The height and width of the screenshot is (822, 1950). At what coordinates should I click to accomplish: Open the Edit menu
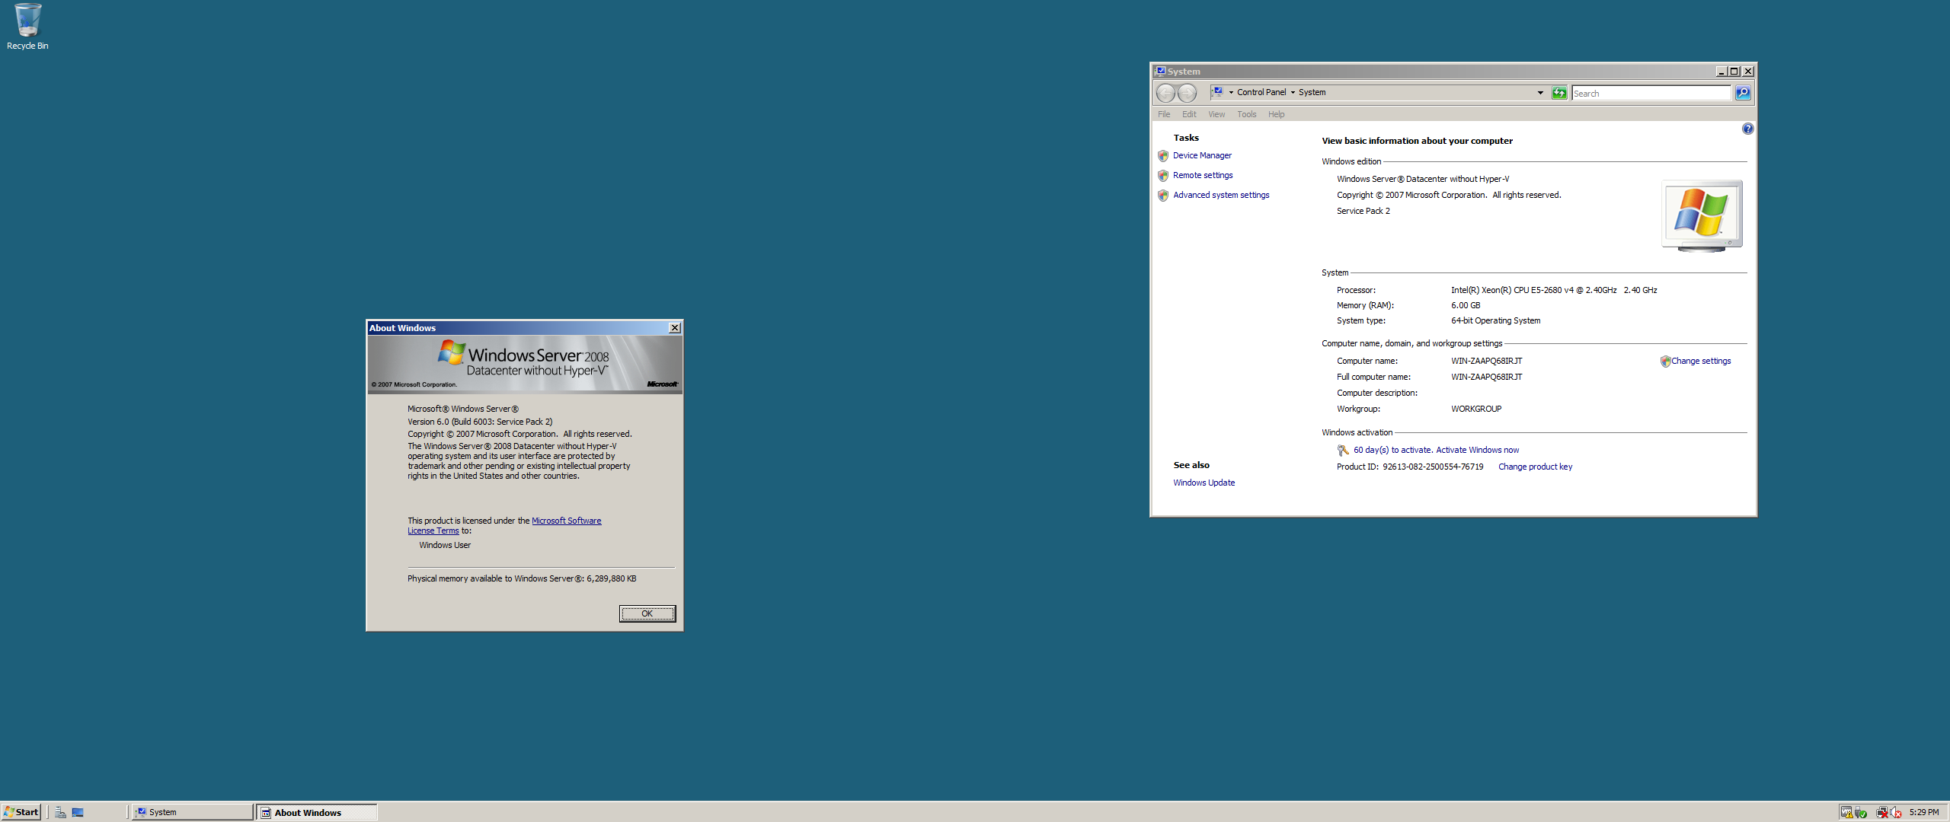(x=1189, y=114)
